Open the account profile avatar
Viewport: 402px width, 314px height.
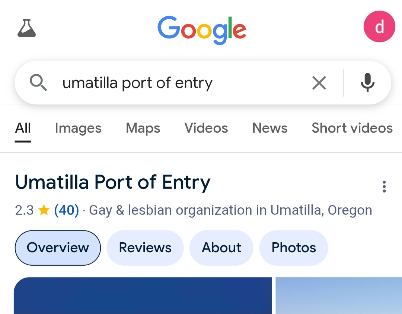379,27
